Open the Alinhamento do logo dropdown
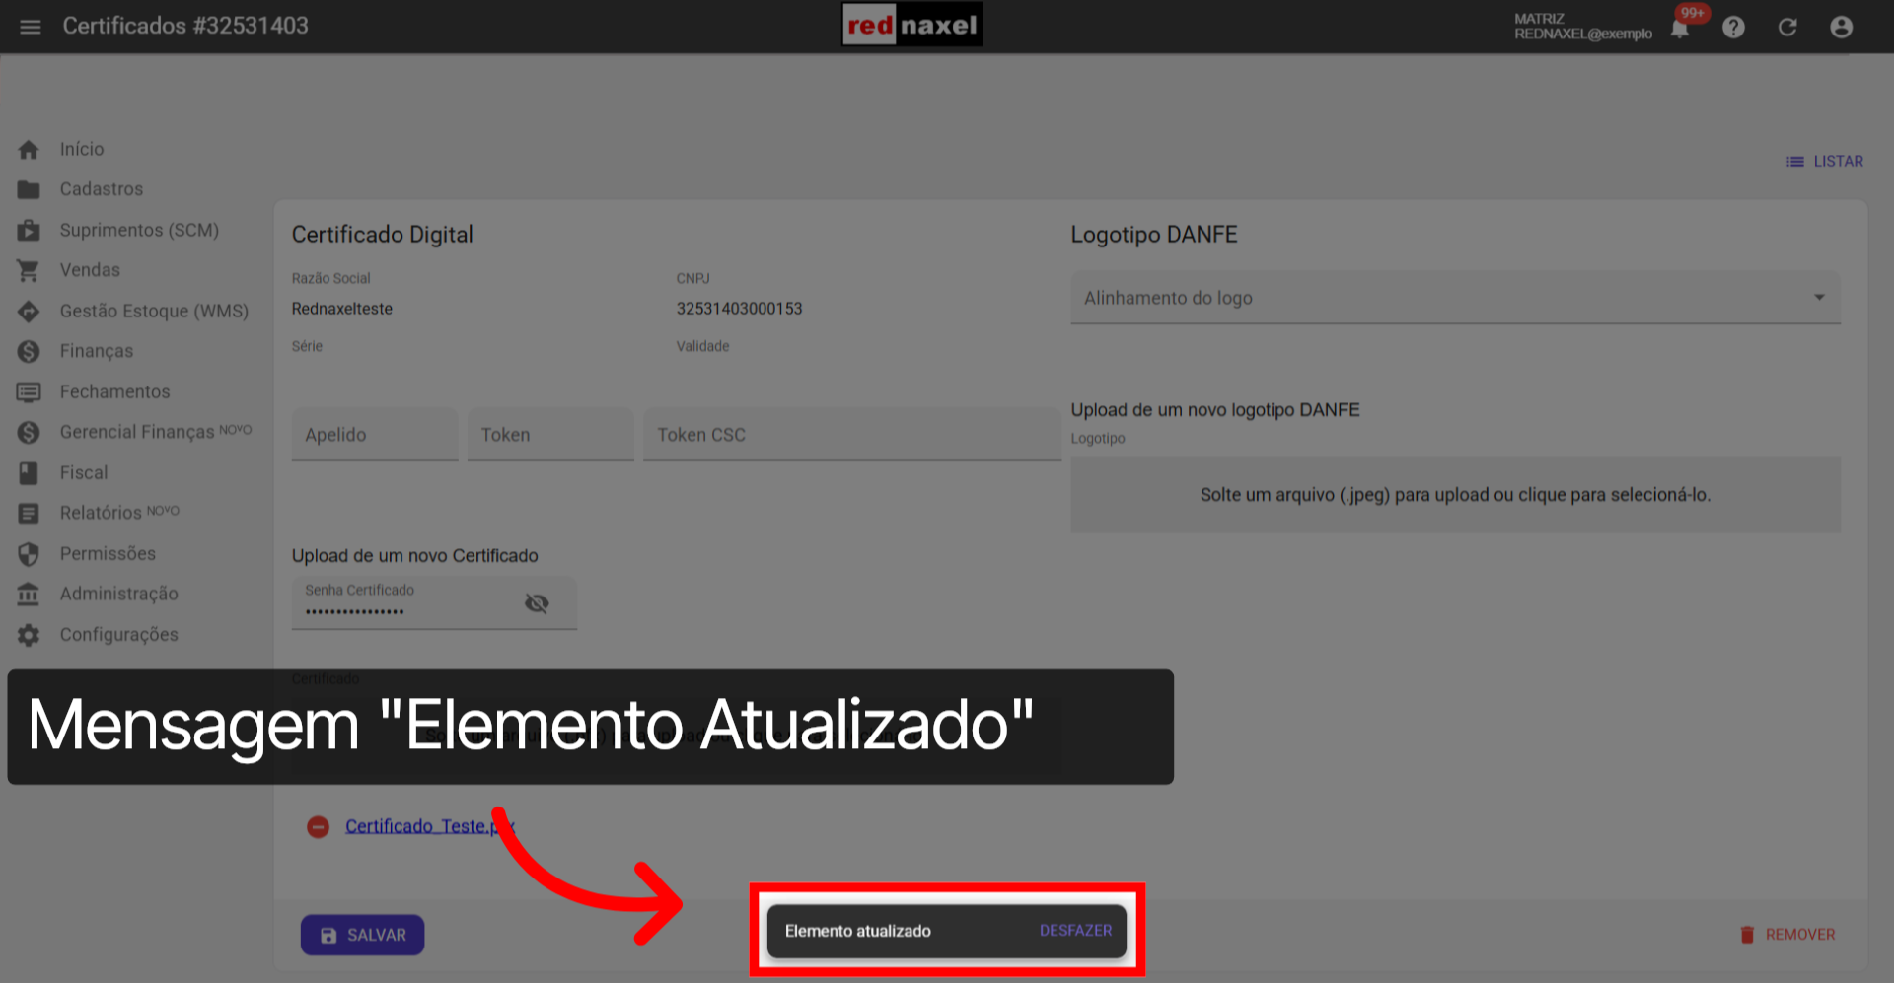 tap(1820, 297)
